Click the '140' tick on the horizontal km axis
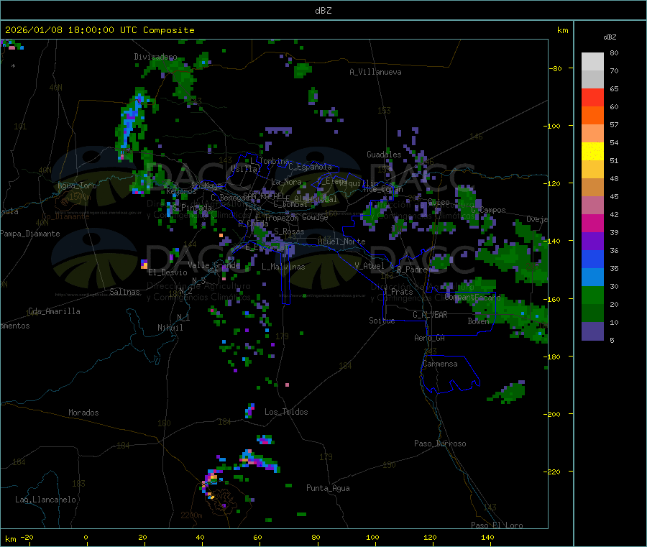Screen dimensions: 647x547 [x=487, y=537]
